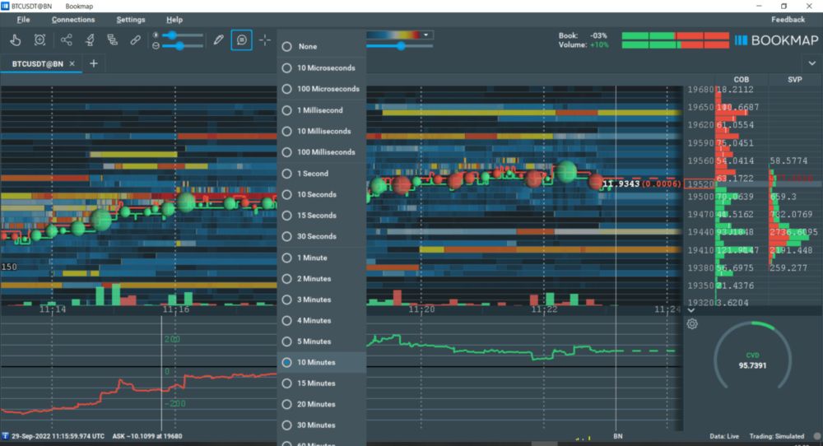Click the SVP column header
This screenshot has width=823, height=446.
coord(795,80)
